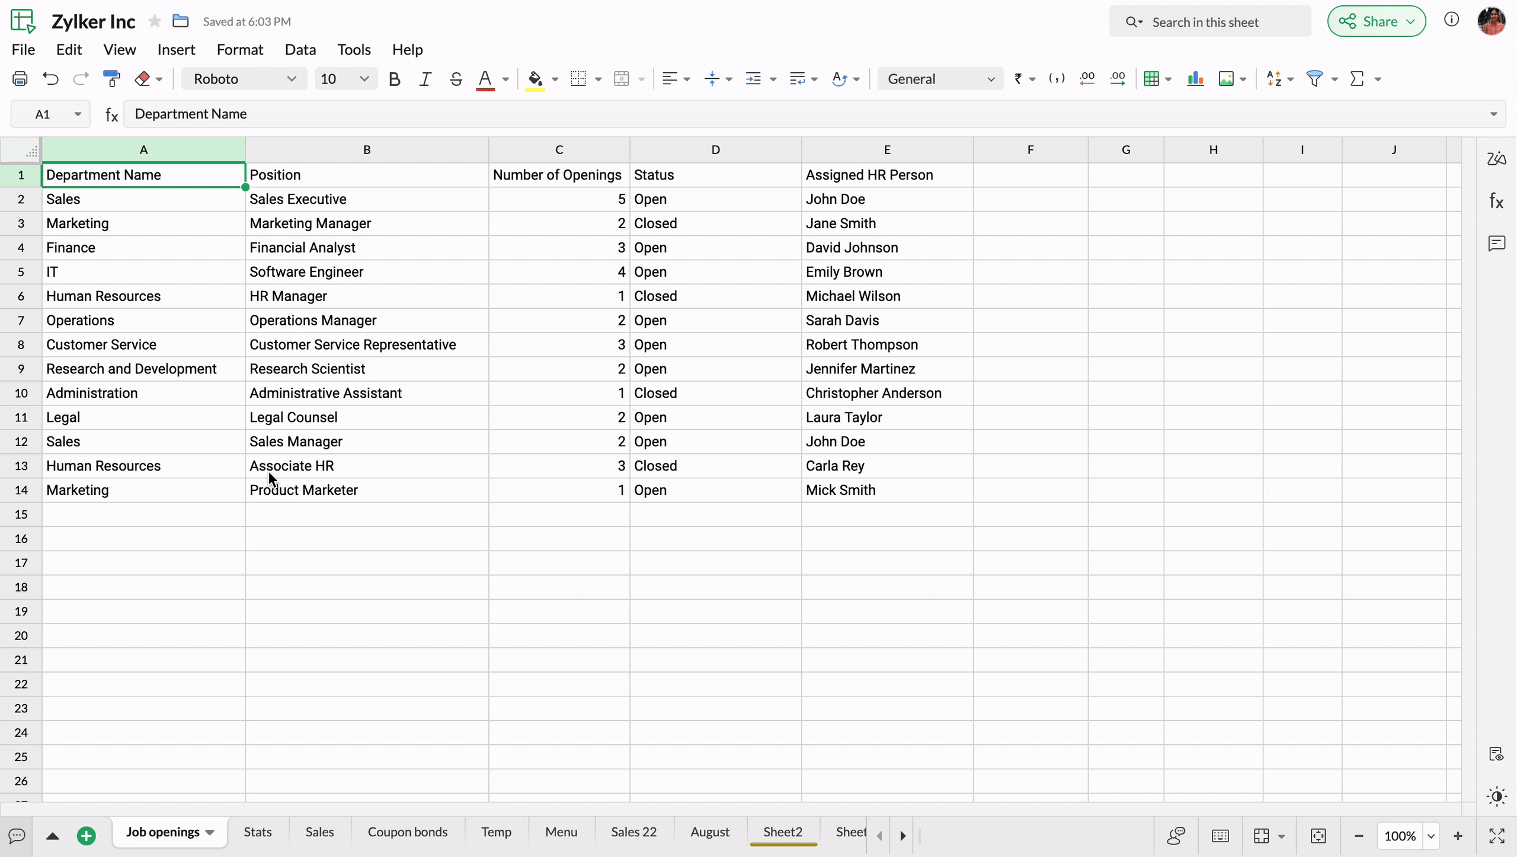1517x857 pixels.
Task: Select the Paint Format tool
Action: 111,79
